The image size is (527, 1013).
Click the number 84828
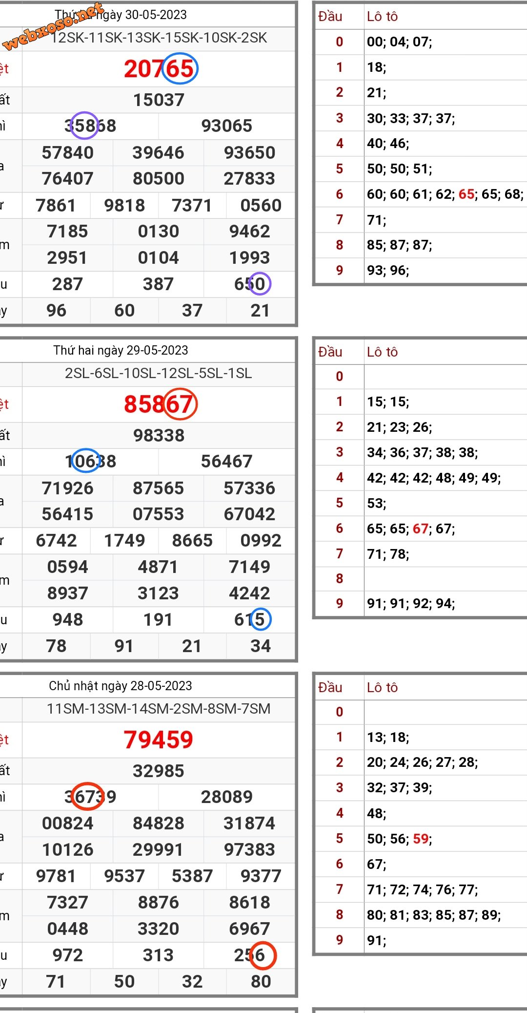point(159,823)
